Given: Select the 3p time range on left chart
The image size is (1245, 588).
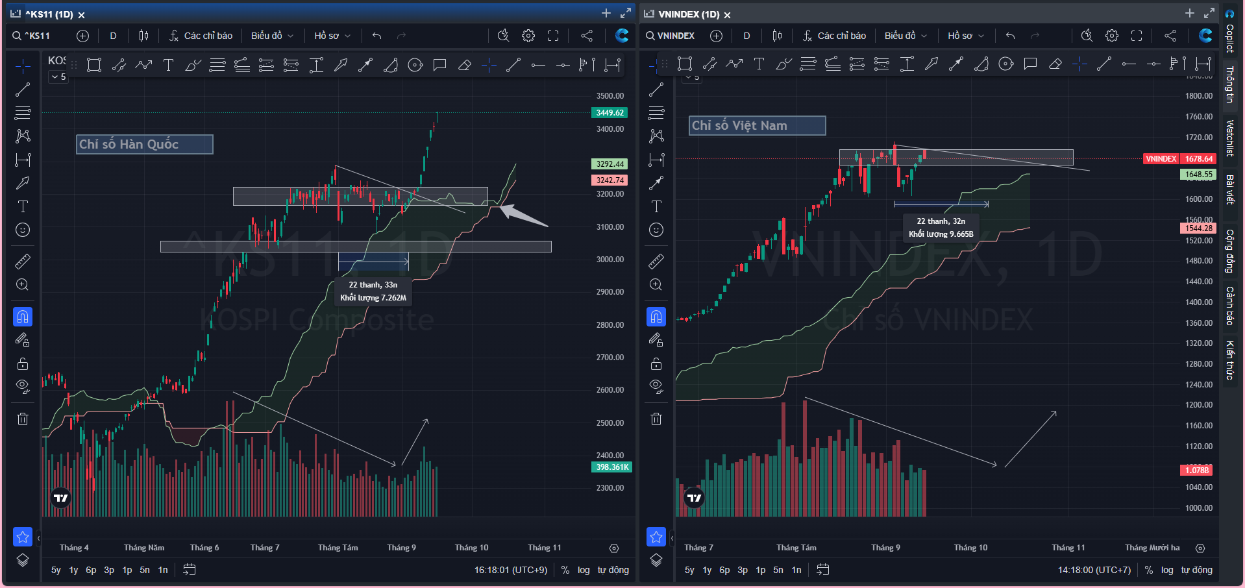Looking at the screenshot, I should pyautogui.click(x=109, y=570).
